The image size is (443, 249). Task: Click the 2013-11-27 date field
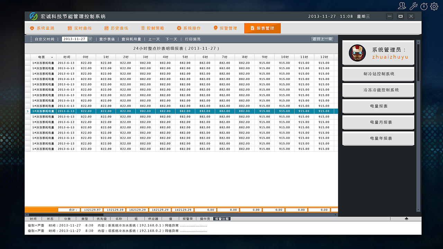(x=75, y=39)
